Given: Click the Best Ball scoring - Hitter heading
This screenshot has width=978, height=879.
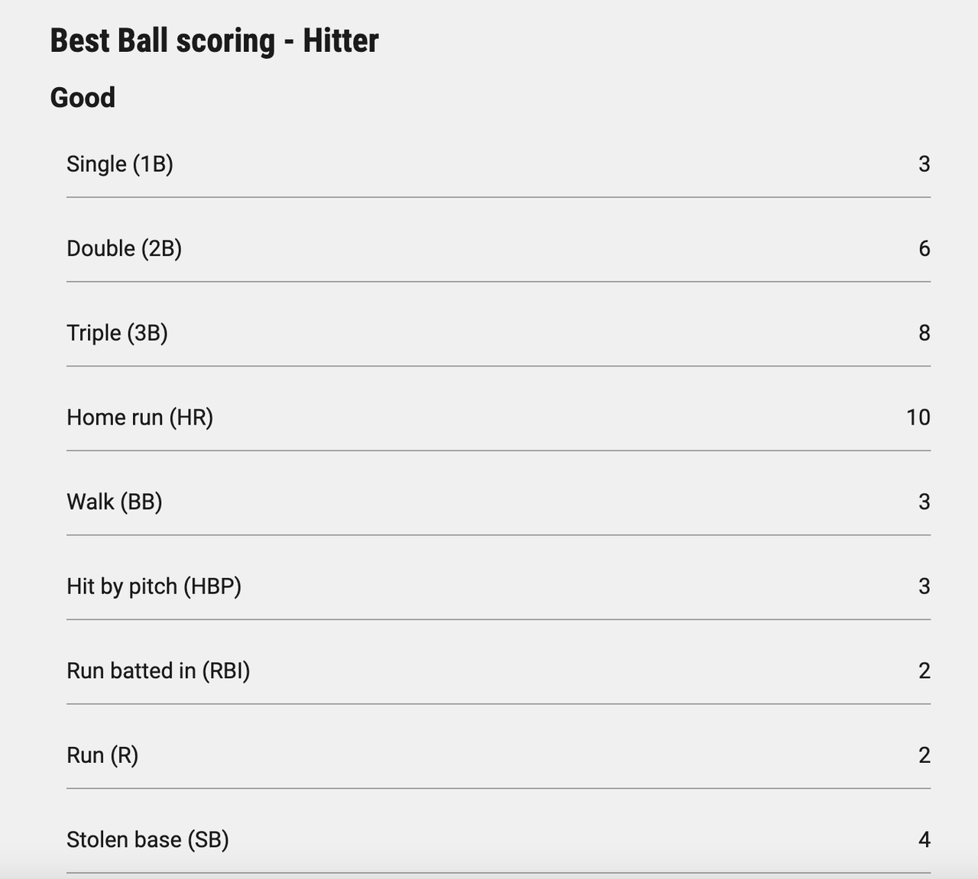Looking at the screenshot, I should tap(214, 40).
